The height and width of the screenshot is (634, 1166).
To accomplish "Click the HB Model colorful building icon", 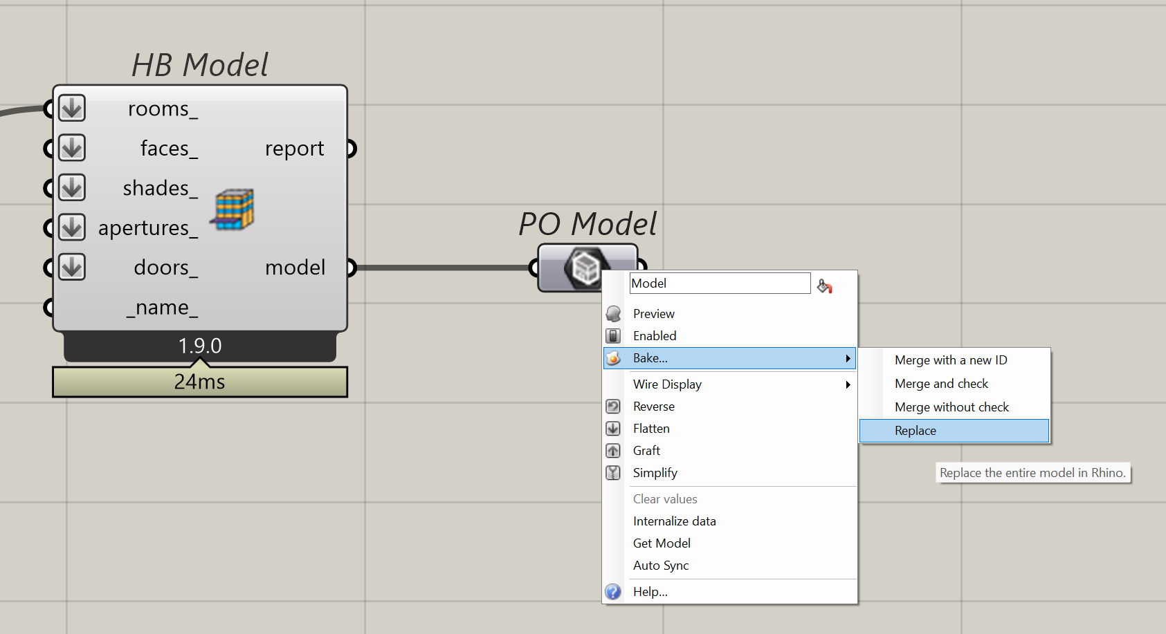I will point(233,209).
